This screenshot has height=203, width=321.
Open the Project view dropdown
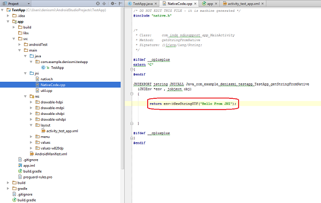click(x=28, y=4)
